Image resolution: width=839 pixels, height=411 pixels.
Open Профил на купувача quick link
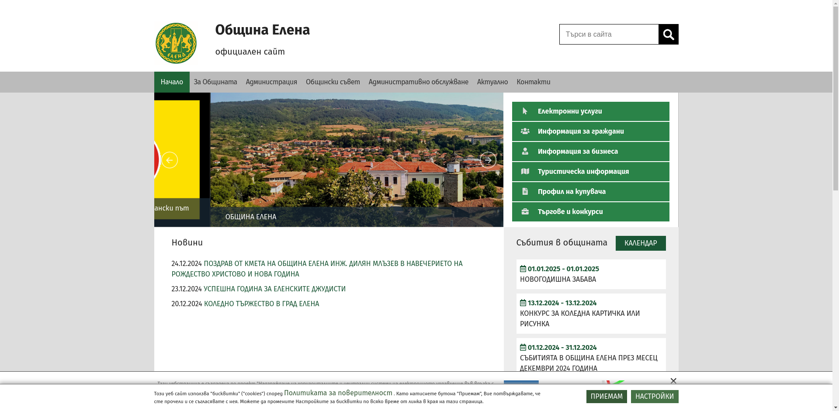click(590, 192)
